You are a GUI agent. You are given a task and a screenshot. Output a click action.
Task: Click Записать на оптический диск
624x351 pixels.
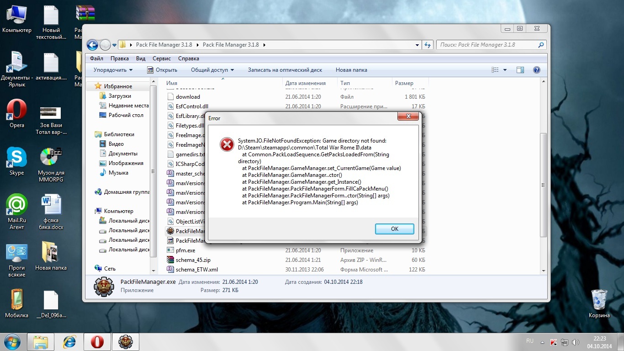click(285, 70)
